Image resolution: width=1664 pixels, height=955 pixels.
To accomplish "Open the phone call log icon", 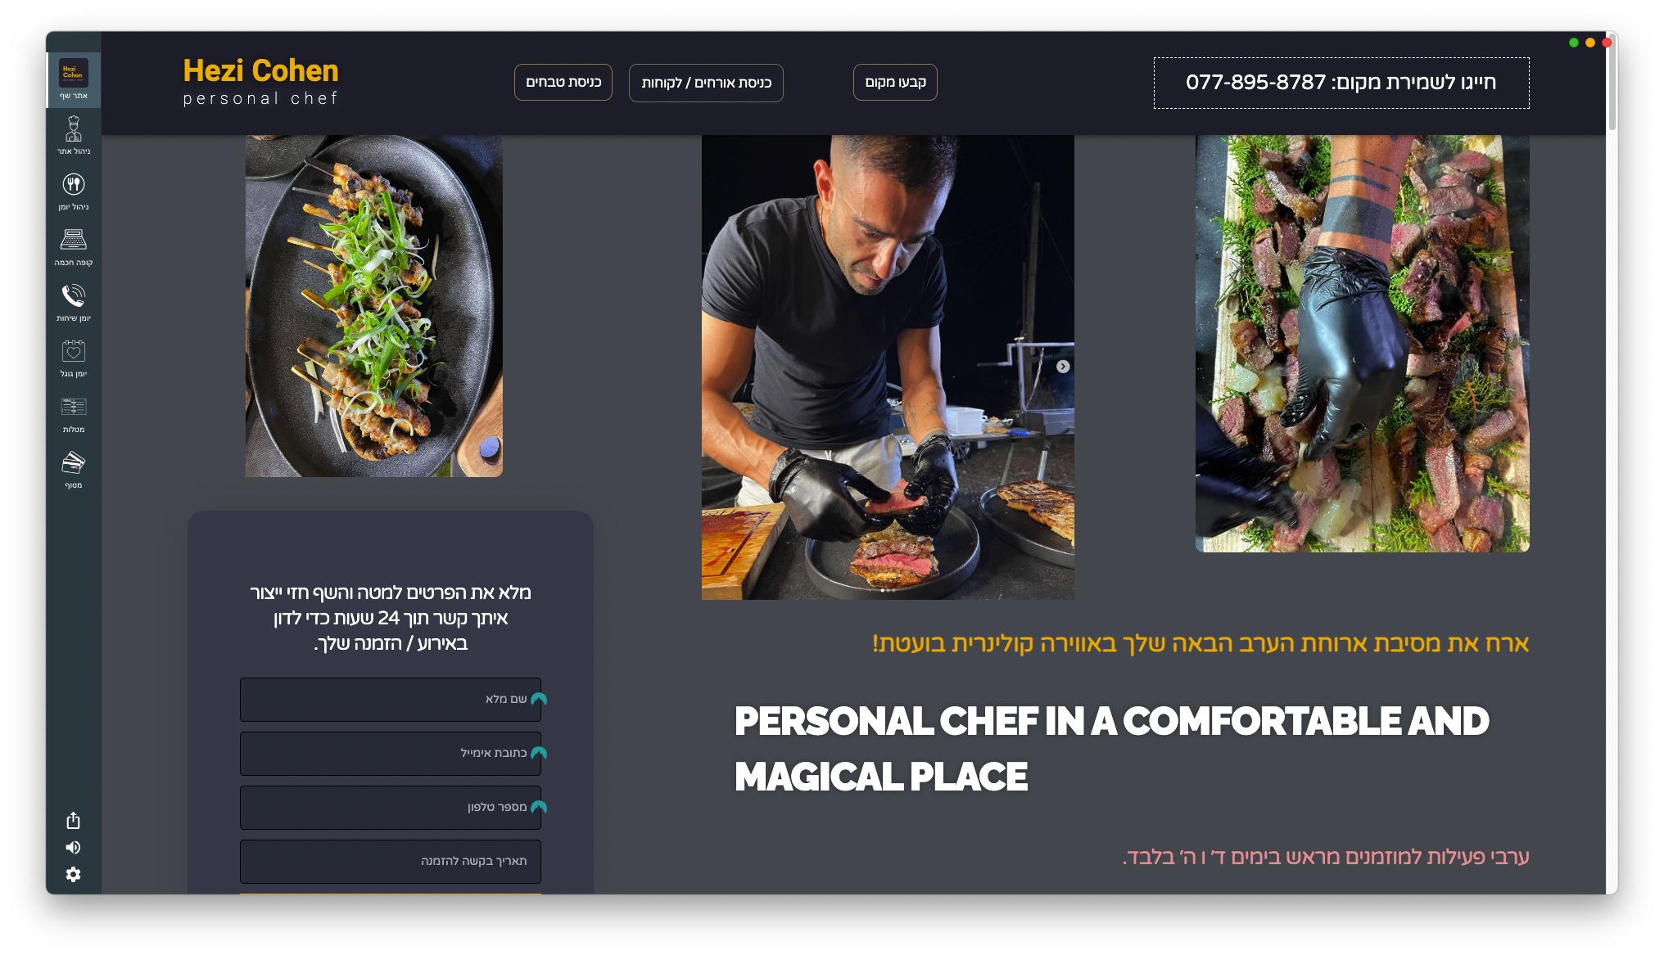I will coord(74,302).
